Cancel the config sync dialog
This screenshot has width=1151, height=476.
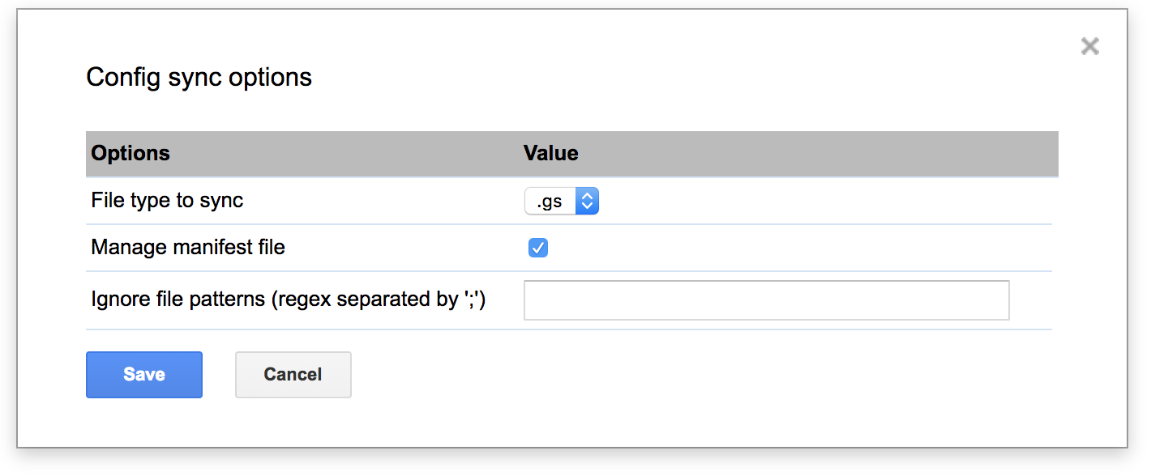coord(293,375)
